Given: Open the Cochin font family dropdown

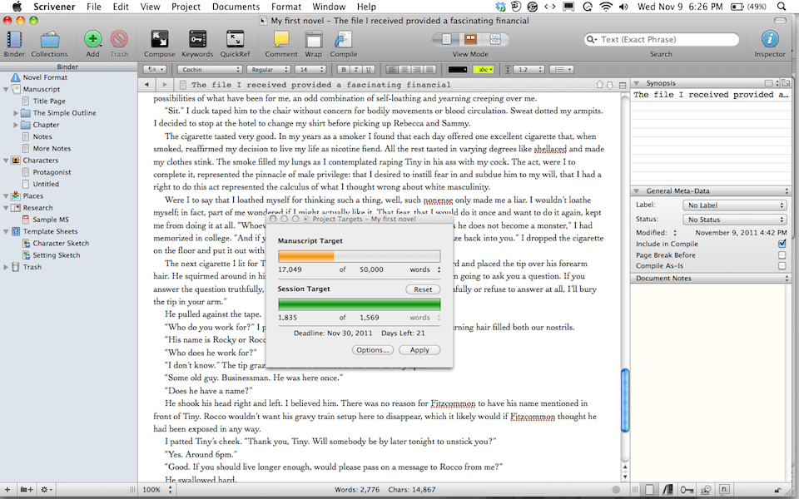Looking at the screenshot, I should coord(210,69).
